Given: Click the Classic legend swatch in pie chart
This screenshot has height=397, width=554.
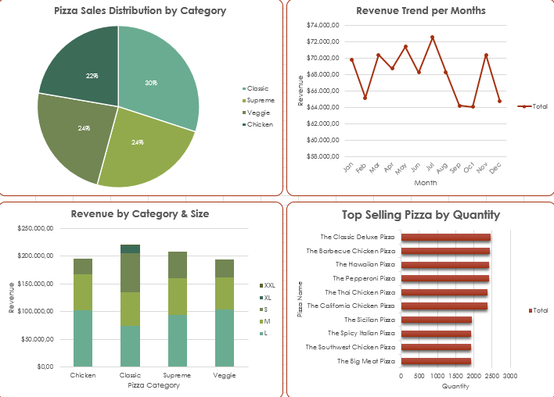Looking at the screenshot, I should pos(244,89).
